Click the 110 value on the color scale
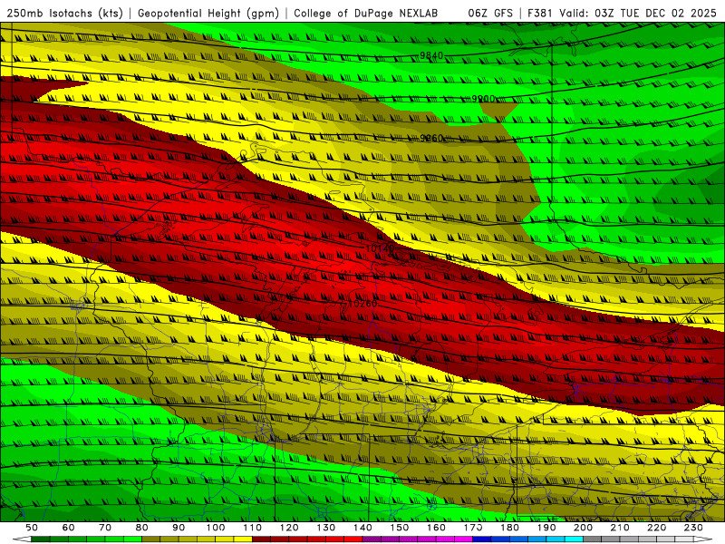Screen dimensions: 725x544 click(253, 528)
